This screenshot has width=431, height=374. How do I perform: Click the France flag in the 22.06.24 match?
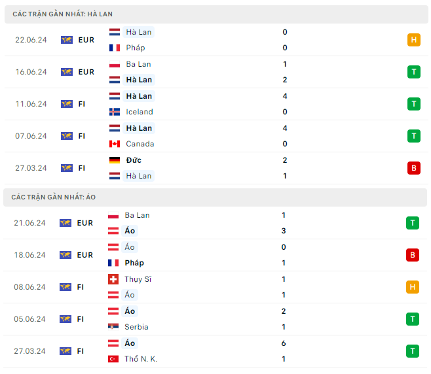115,48
